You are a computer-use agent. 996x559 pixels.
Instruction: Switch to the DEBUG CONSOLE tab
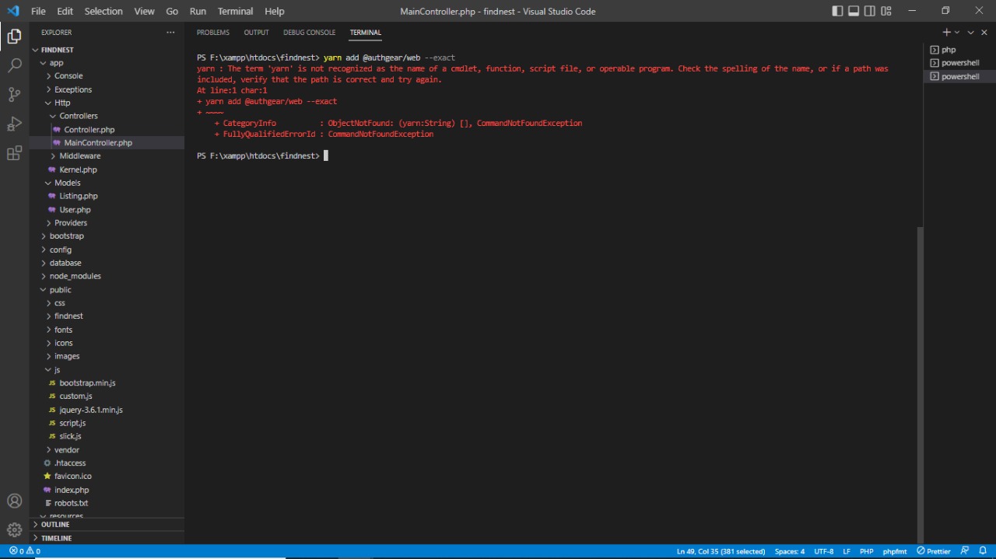310,33
